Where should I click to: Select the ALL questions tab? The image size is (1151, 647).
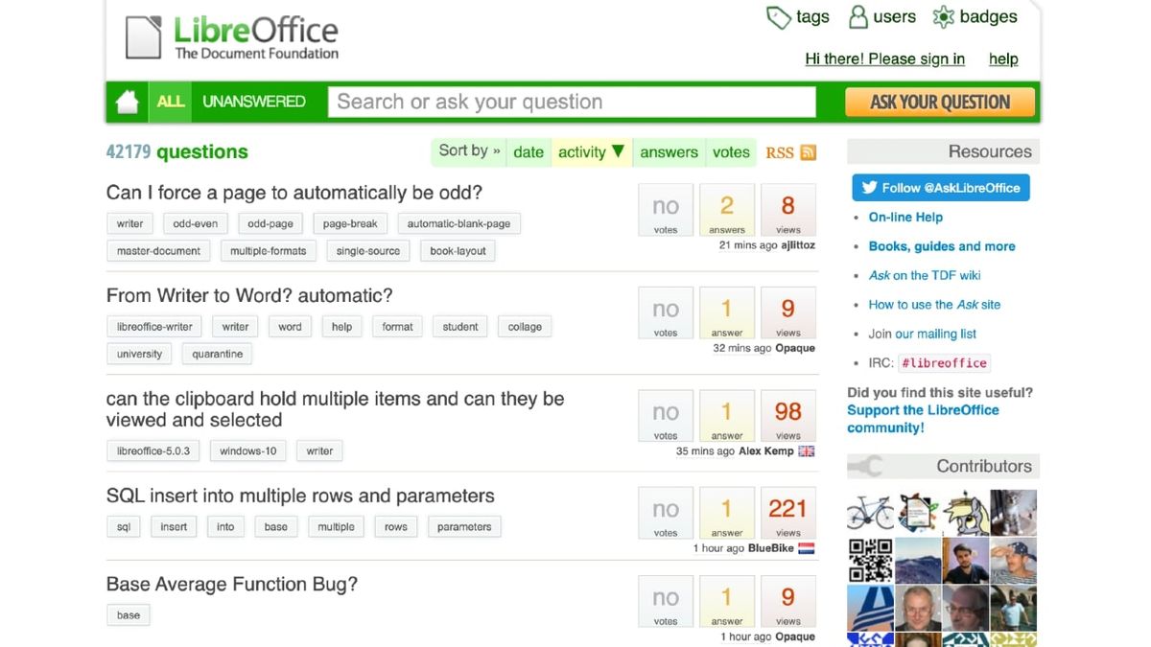[171, 102]
